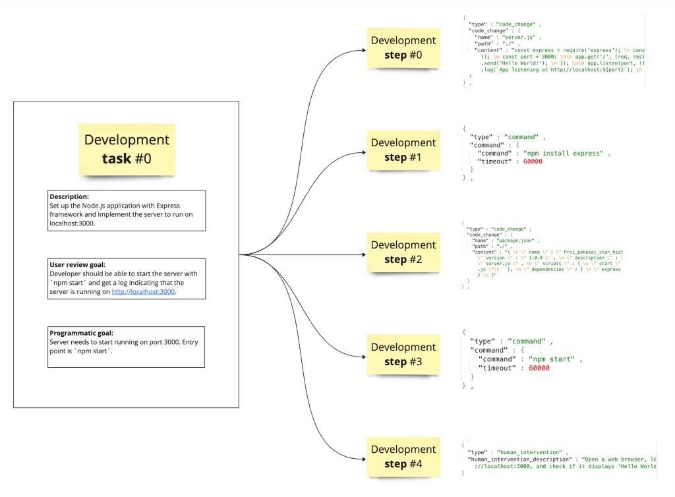The height and width of the screenshot is (497, 675).
Task: Select the Development step #4 sticky note
Action: point(403,457)
